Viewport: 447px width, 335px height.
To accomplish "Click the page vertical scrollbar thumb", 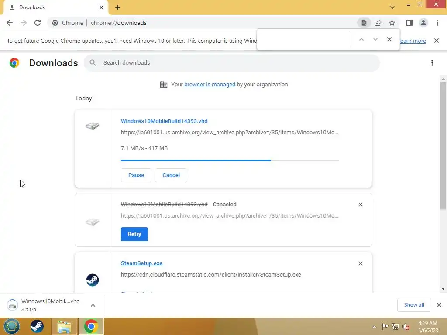I will point(443,147).
